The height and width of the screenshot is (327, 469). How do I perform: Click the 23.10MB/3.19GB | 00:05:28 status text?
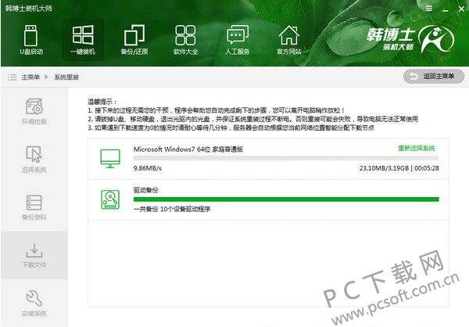pos(399,168)
